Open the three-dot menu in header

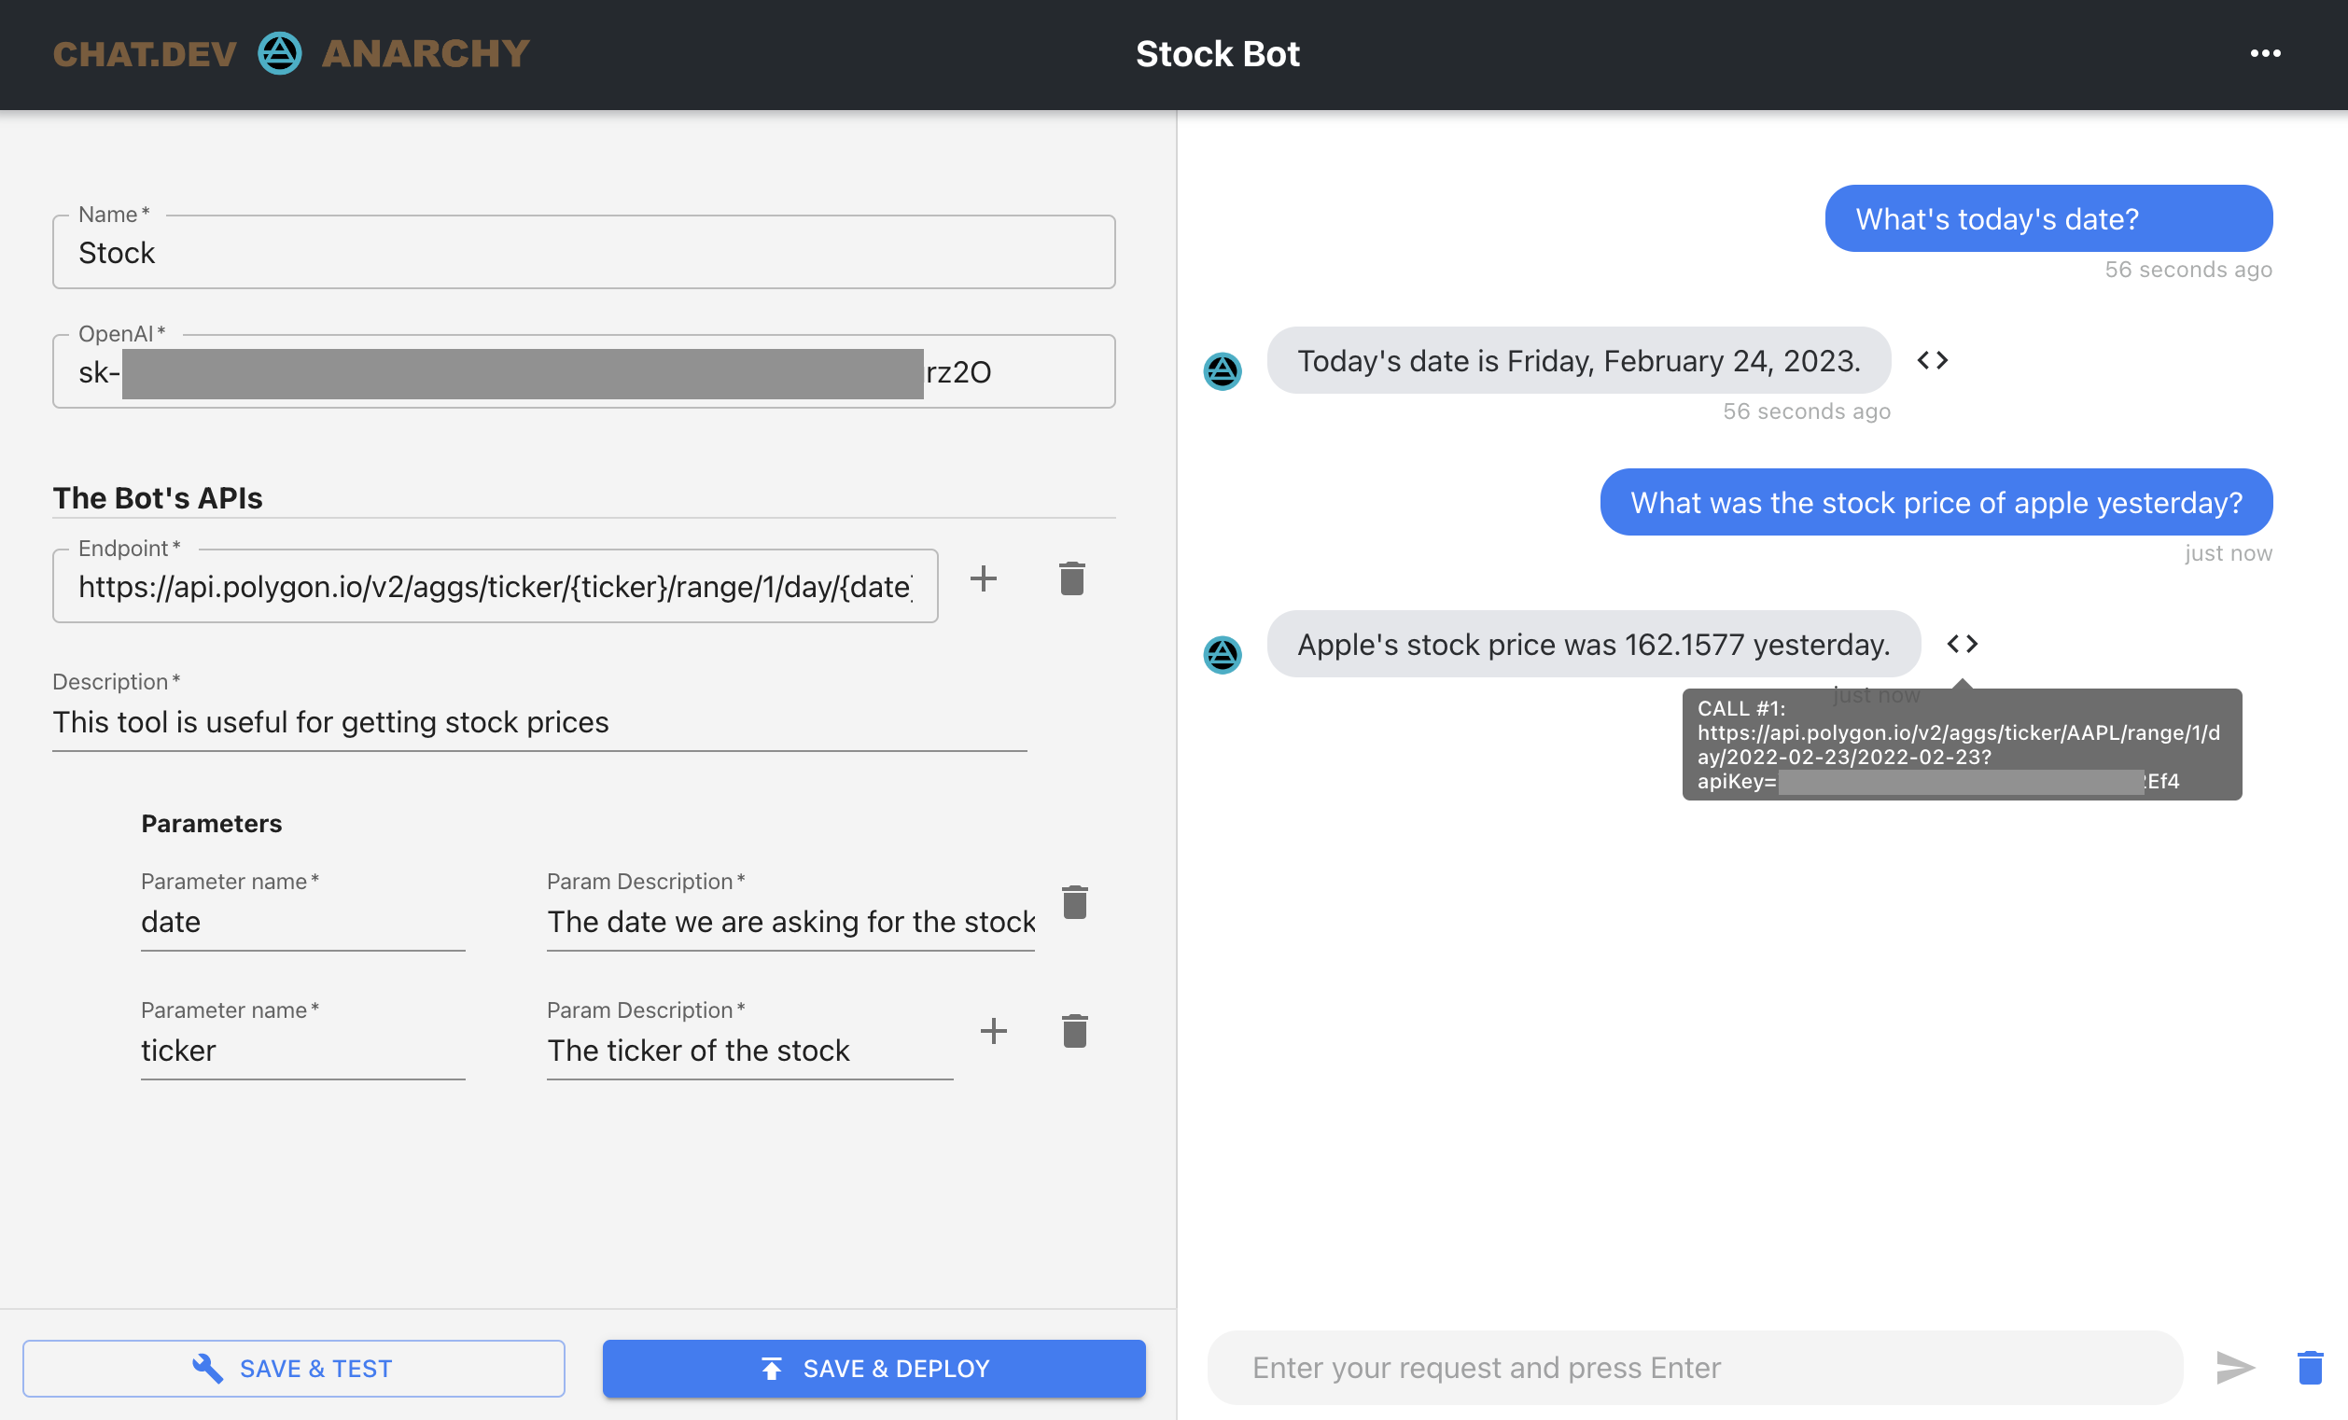point(2264,54)
